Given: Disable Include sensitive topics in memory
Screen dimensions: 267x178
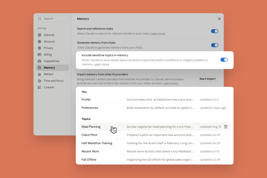Looking at the screenshot, I should pyautogui.click(x=224, y=59).
